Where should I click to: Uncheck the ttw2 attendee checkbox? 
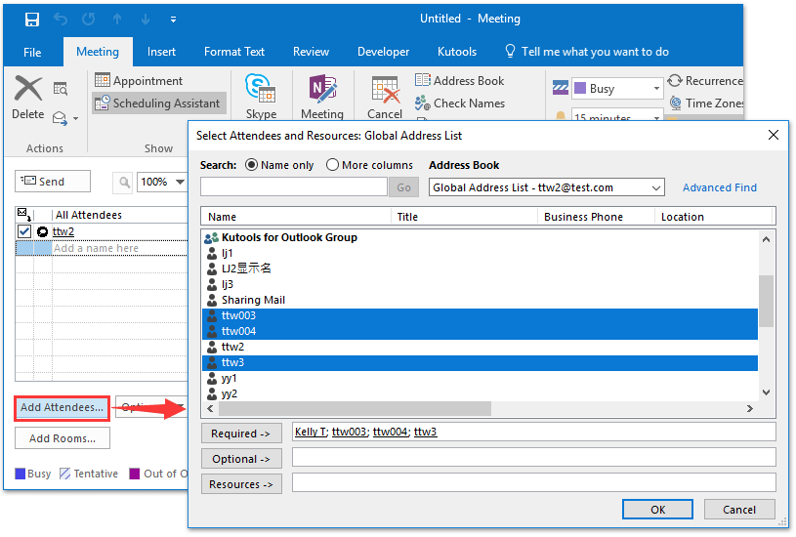[x=25, y=231]
